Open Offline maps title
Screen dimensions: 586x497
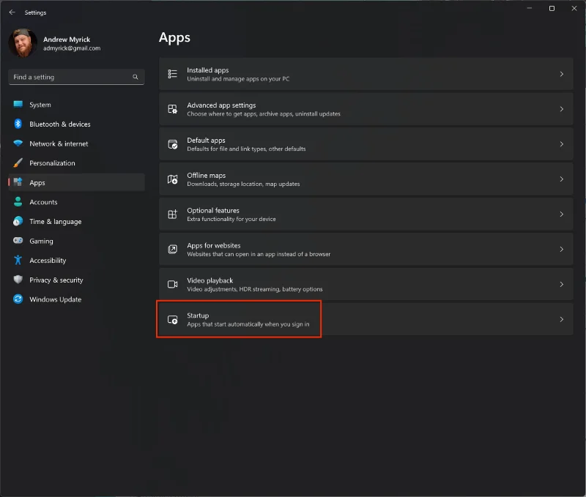pos(207,176)
